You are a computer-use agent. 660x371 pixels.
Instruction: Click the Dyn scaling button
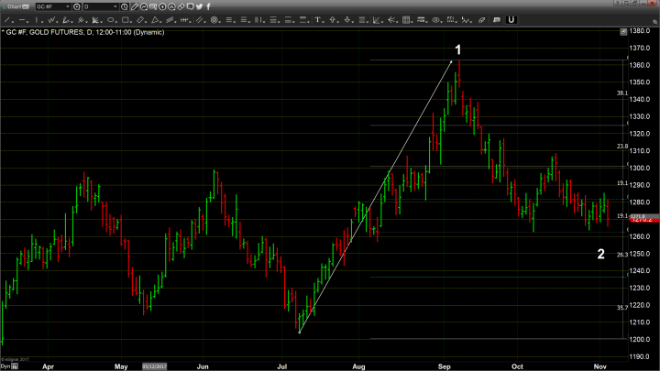point(5,366)
